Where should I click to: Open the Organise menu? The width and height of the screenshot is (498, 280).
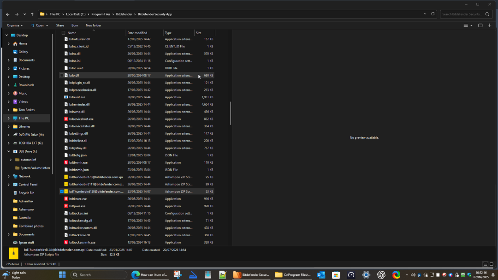15,25
